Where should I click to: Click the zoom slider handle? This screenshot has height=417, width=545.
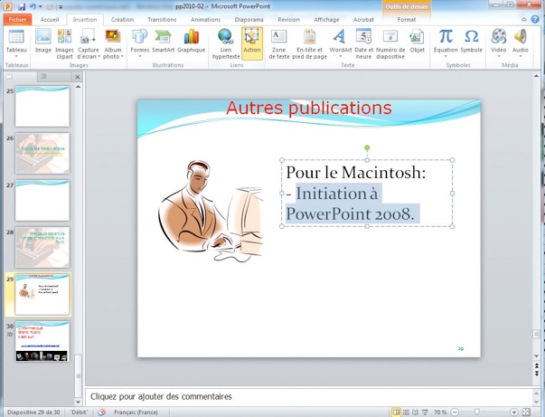click(476, 412)
